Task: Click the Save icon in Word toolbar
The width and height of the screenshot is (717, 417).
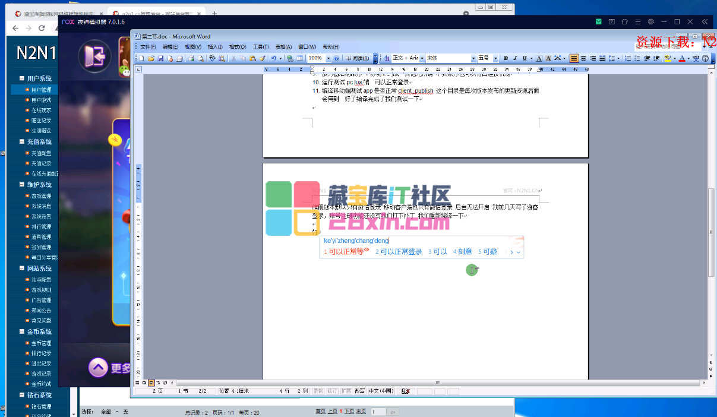Action: [160, 59]
